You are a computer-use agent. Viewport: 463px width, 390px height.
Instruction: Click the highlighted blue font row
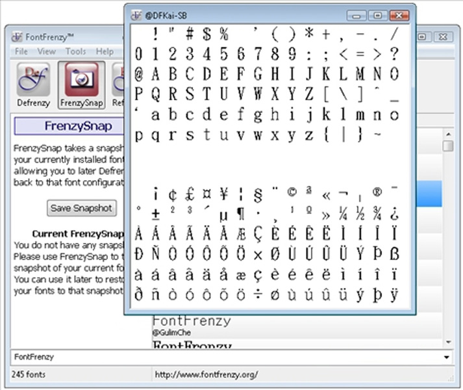point(429,194)
